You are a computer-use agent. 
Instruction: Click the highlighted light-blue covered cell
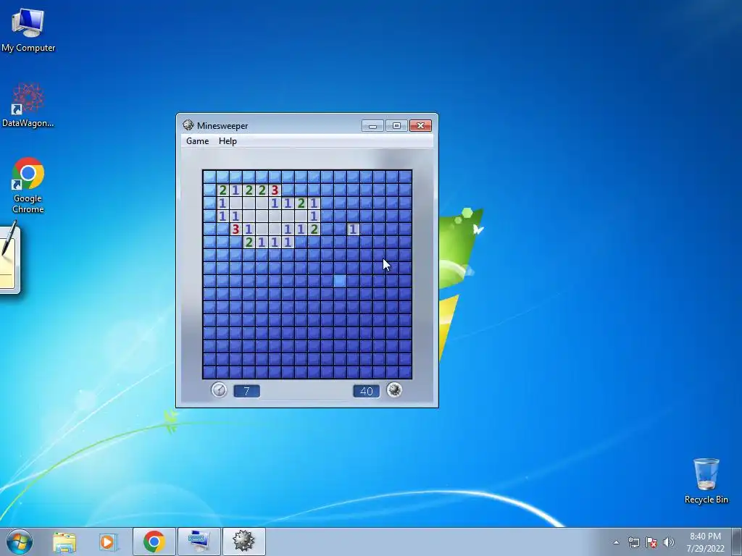(x=340, y=281)
